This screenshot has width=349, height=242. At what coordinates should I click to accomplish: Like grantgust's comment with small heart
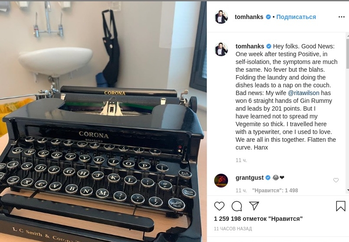pos(336,180)
